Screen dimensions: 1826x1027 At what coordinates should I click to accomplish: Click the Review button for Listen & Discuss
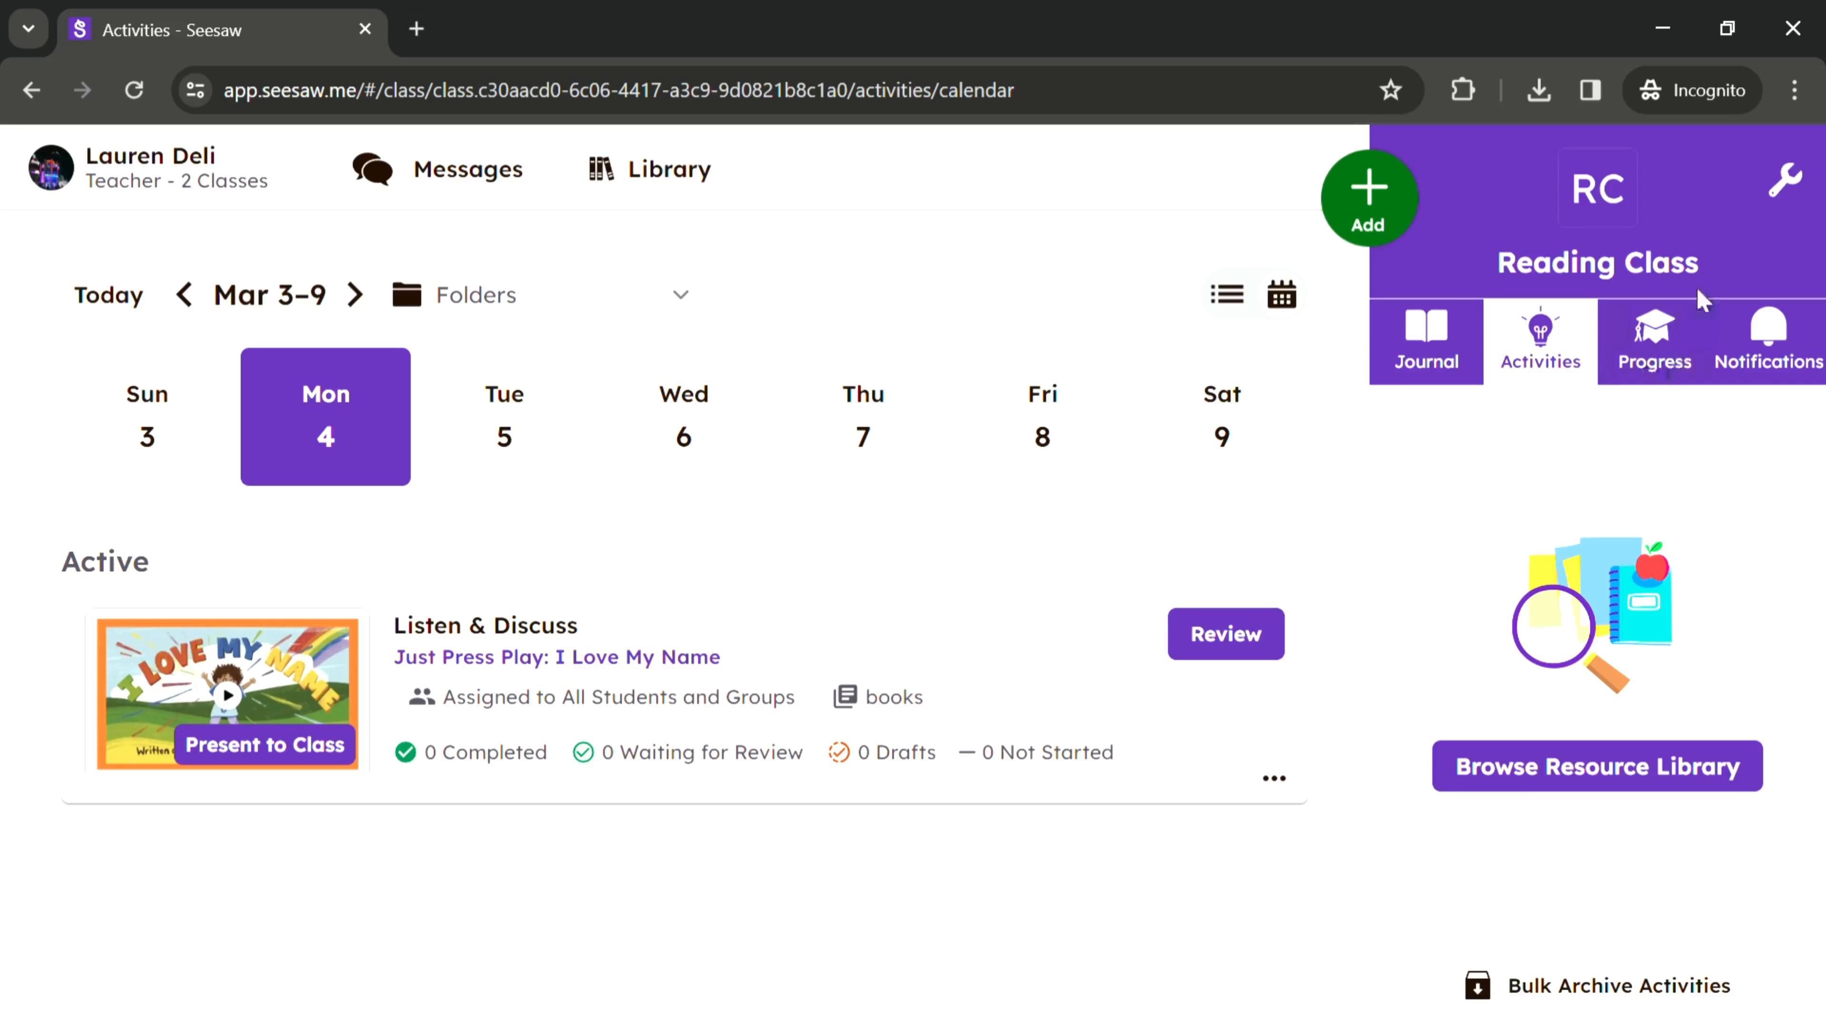click(1225, 633)
